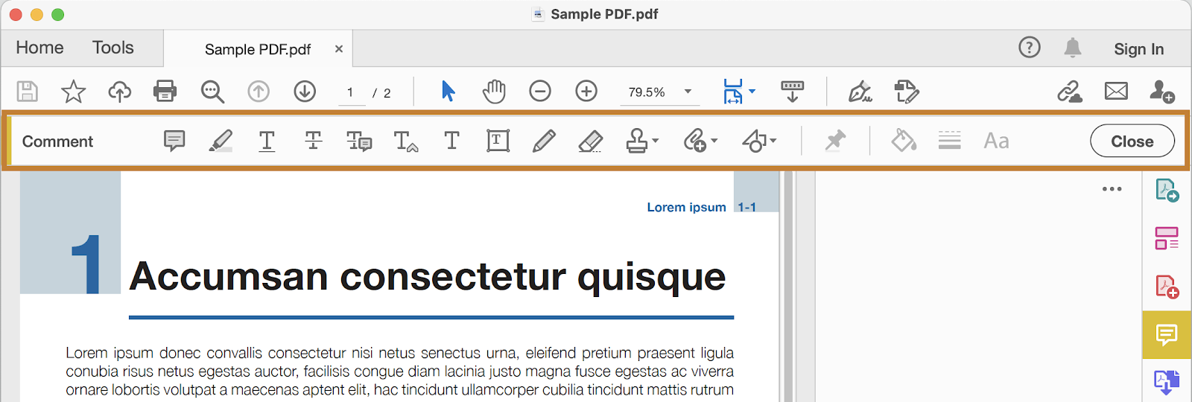The image size is (1192, 402).
Task: Select the Highlight text tool
Action: pos(221,141)
